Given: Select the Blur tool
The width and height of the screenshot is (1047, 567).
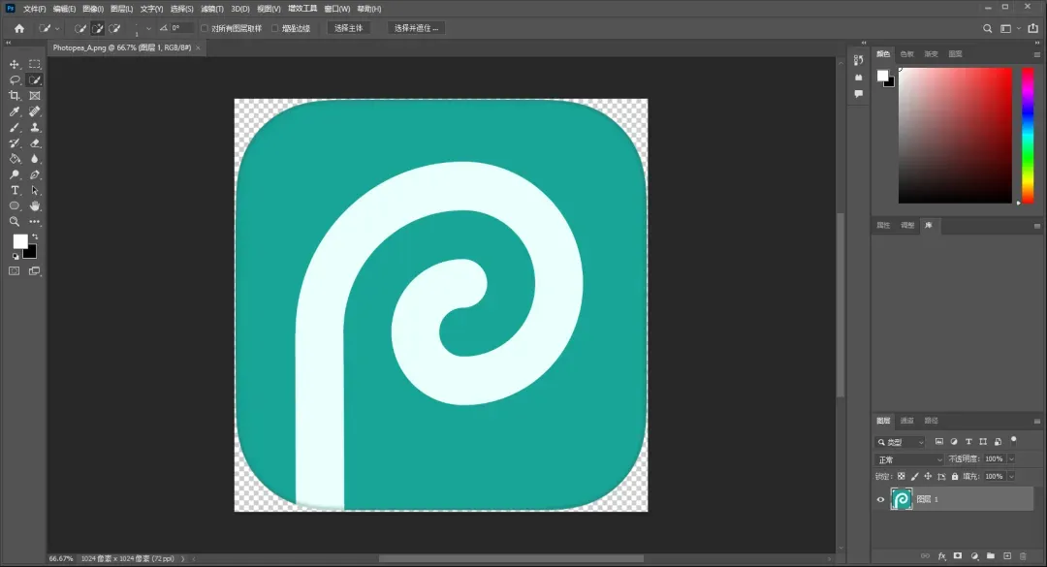Looking at the screenshot, I should tap(35, 159).
